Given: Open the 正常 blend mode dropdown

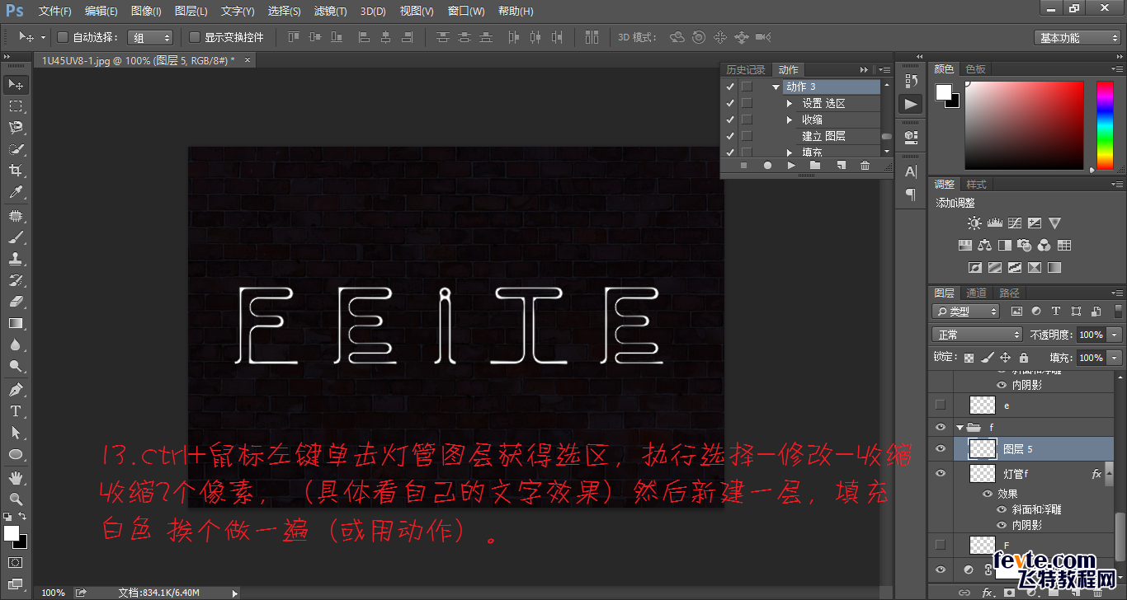Looking at the screenshot, I should pos(976,334).
